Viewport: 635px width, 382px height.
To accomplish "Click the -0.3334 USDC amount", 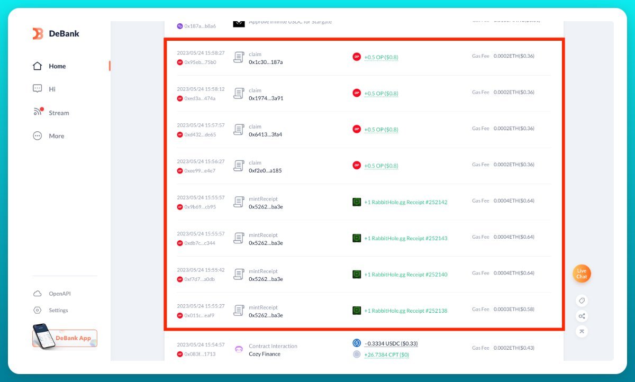I will tap(391, 343).
